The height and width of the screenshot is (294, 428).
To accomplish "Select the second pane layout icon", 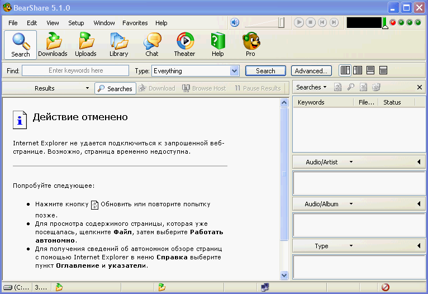I will click(x=358, y=70).
